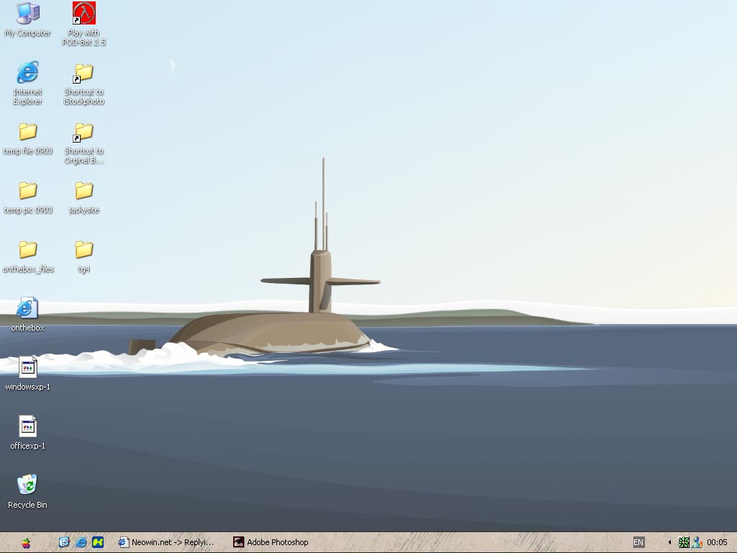Open the Recycle Bin
This screenshot has width=737, height=553.
(27, 485)
